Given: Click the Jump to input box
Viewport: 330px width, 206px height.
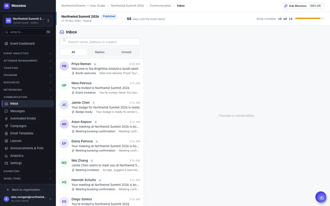Looking at the screenshot, I should (28, 32).
